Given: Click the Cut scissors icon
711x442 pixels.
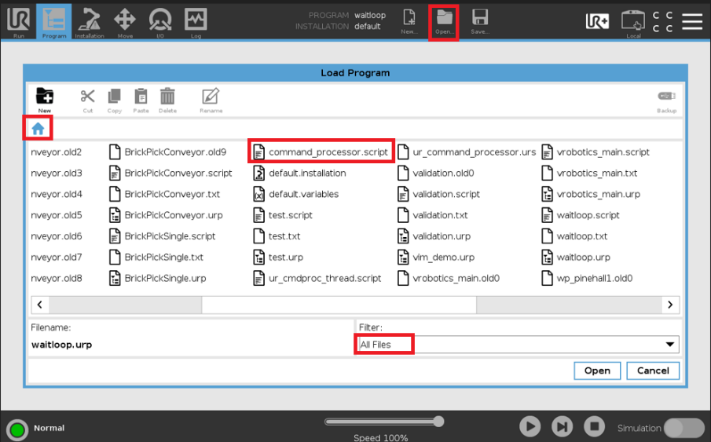Looking at the screenshot, I should 87,100.
